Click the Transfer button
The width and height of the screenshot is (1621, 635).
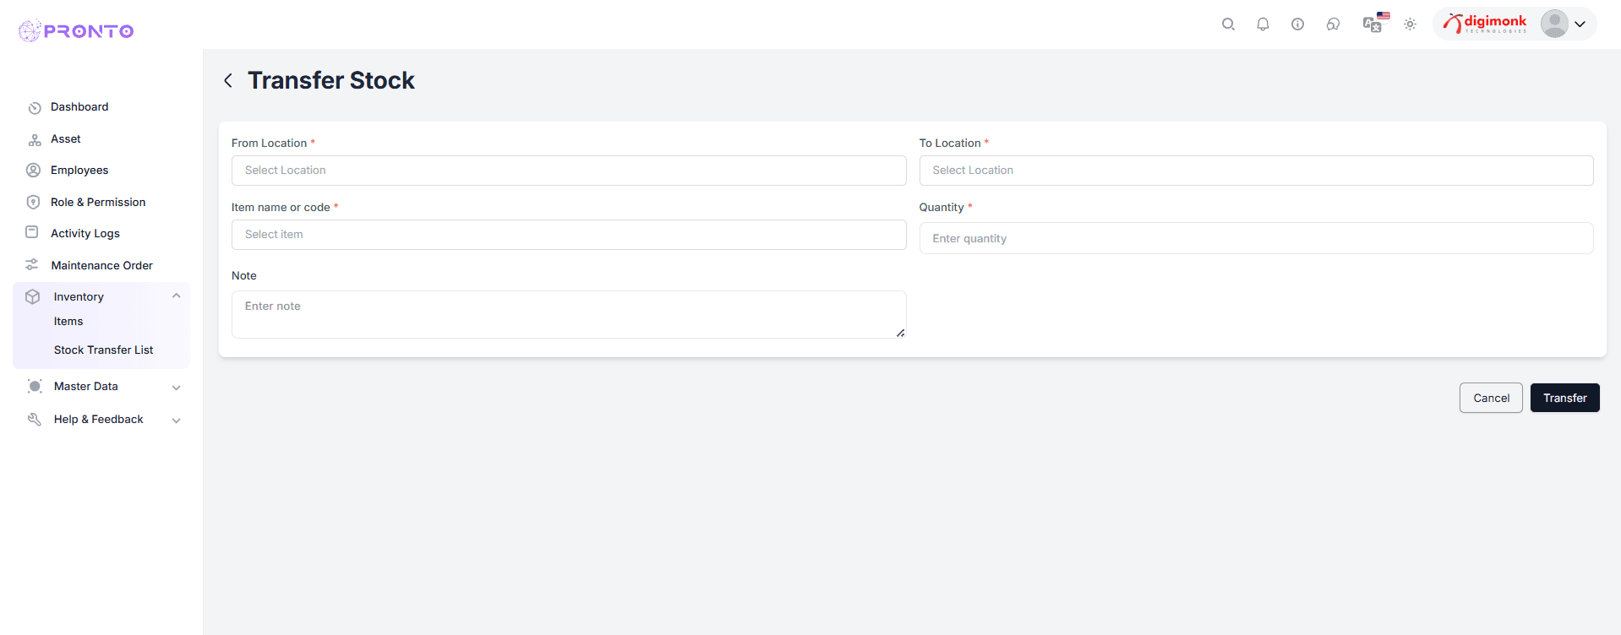click(x=1564, y=398)
